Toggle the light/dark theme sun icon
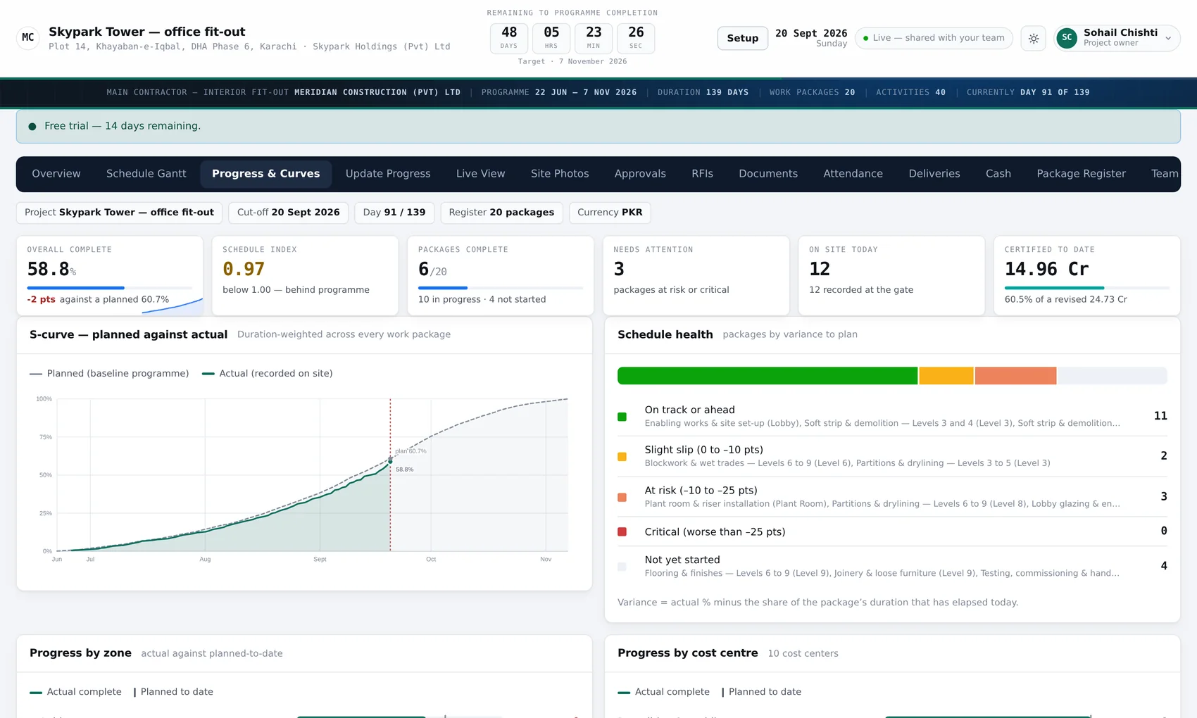Screen dimensions: 1197x718 (1034, 38)
